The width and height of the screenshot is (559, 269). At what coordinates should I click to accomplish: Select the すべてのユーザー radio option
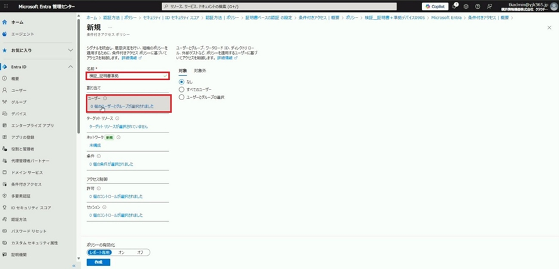tap(182, 89)
